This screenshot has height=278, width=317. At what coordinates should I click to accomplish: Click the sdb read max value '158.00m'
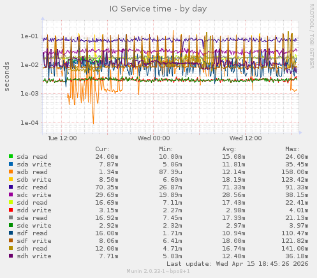coord(295,172)
